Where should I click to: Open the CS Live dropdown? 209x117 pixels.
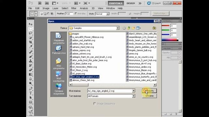pyautogui.click(x=154, y=3)
